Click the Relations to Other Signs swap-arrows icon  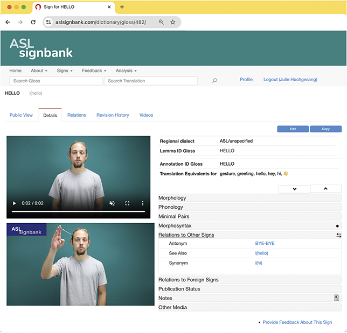[x=338, y=235]
